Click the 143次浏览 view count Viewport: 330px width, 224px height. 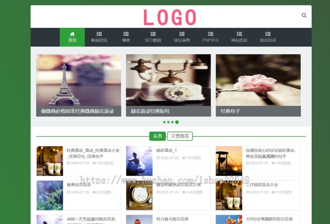[x=192, y=192]
